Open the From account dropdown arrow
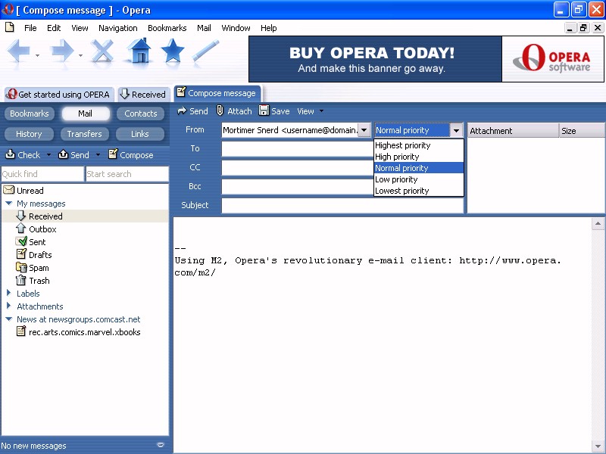 [364, 131]
